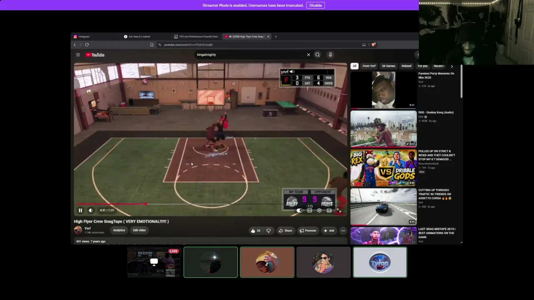Bookmark this page in the address bar

click(x=151, y=45)
